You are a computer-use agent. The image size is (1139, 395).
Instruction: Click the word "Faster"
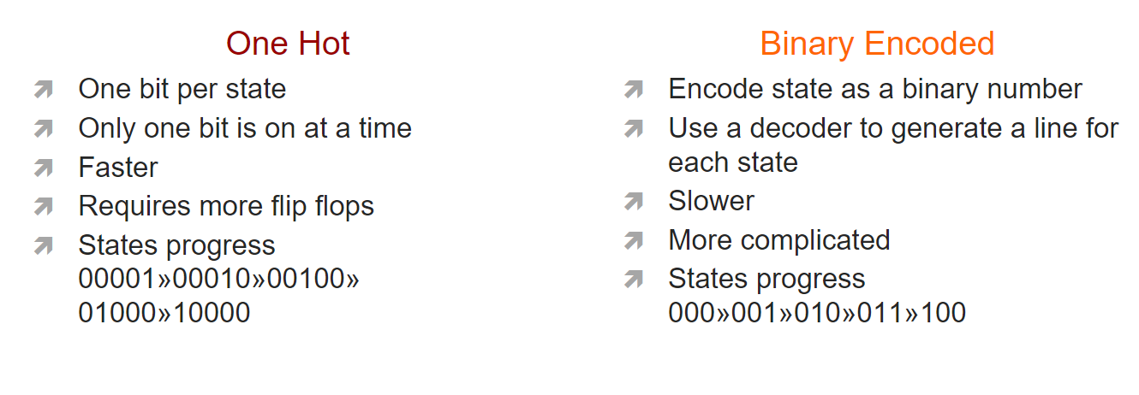tap(118, 168)
